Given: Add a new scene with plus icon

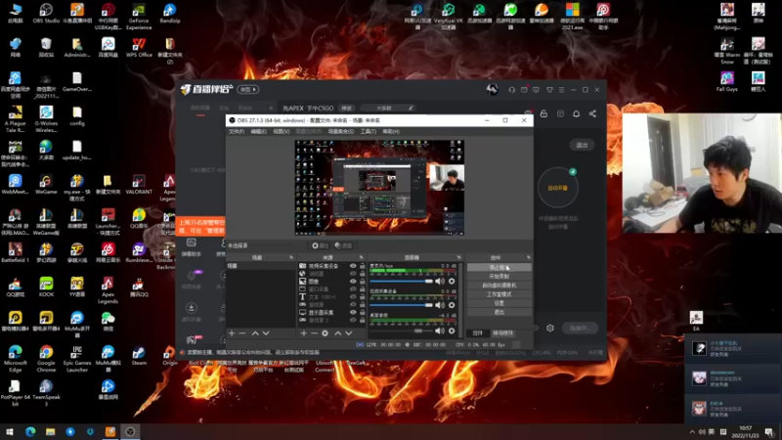Looking at the screenshot, I should coord(232,332).
